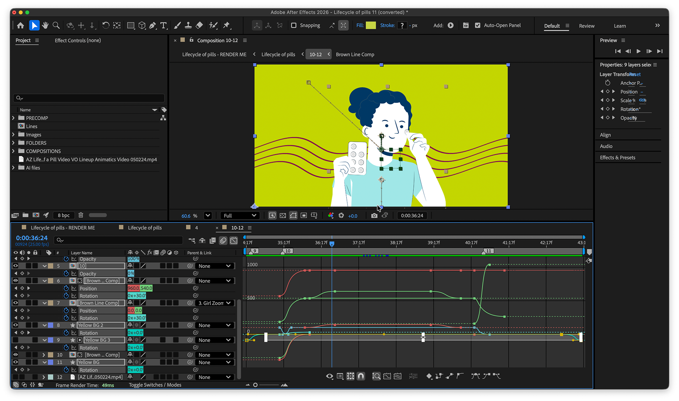Delete selected project item trash icon
Screen dimensions: 679x401
[x=81, y=215]
